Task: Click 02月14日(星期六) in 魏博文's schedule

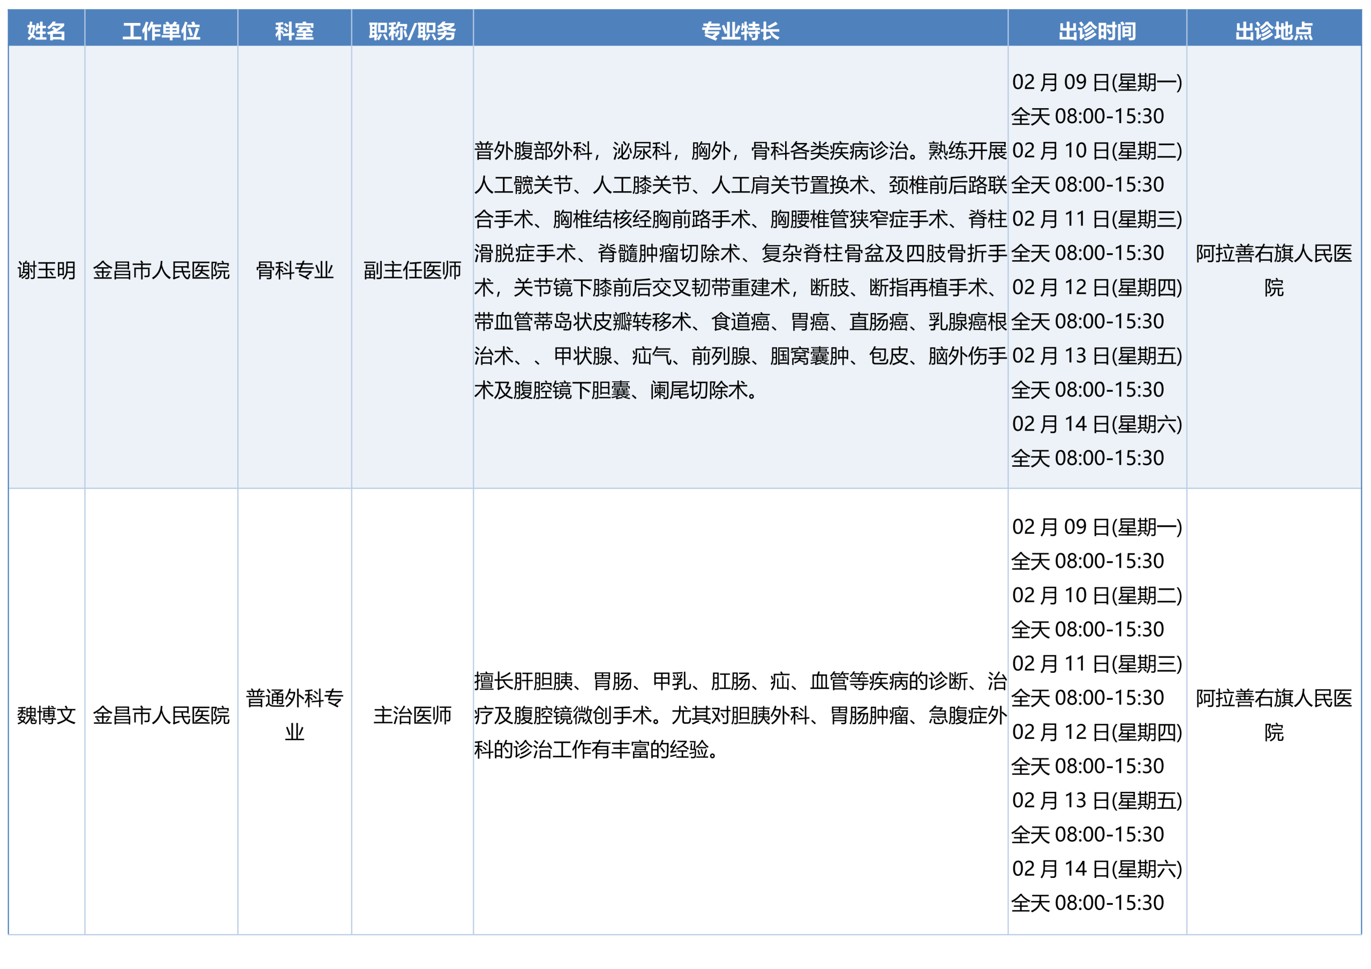Action: pyautogui.click(x=1097, y=869)
